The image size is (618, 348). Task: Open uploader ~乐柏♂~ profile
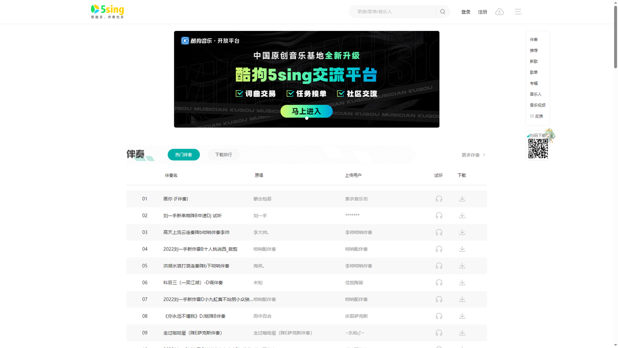pos(354,333)
